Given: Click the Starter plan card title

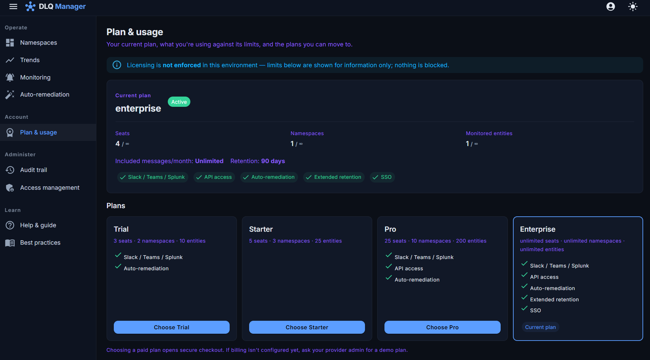Looking at the screenshot, I should [261, 229].
